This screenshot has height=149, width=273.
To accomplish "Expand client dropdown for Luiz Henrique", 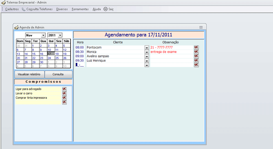I will coord(147,61).
